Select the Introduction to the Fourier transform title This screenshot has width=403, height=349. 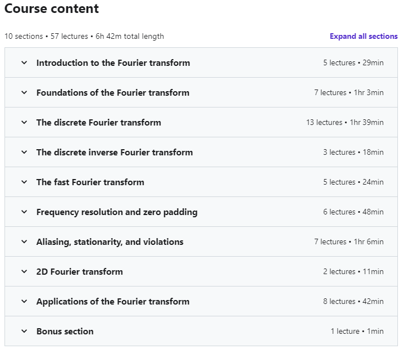coord(113,63)
